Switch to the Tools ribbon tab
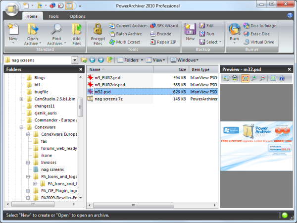 point(53,16)
